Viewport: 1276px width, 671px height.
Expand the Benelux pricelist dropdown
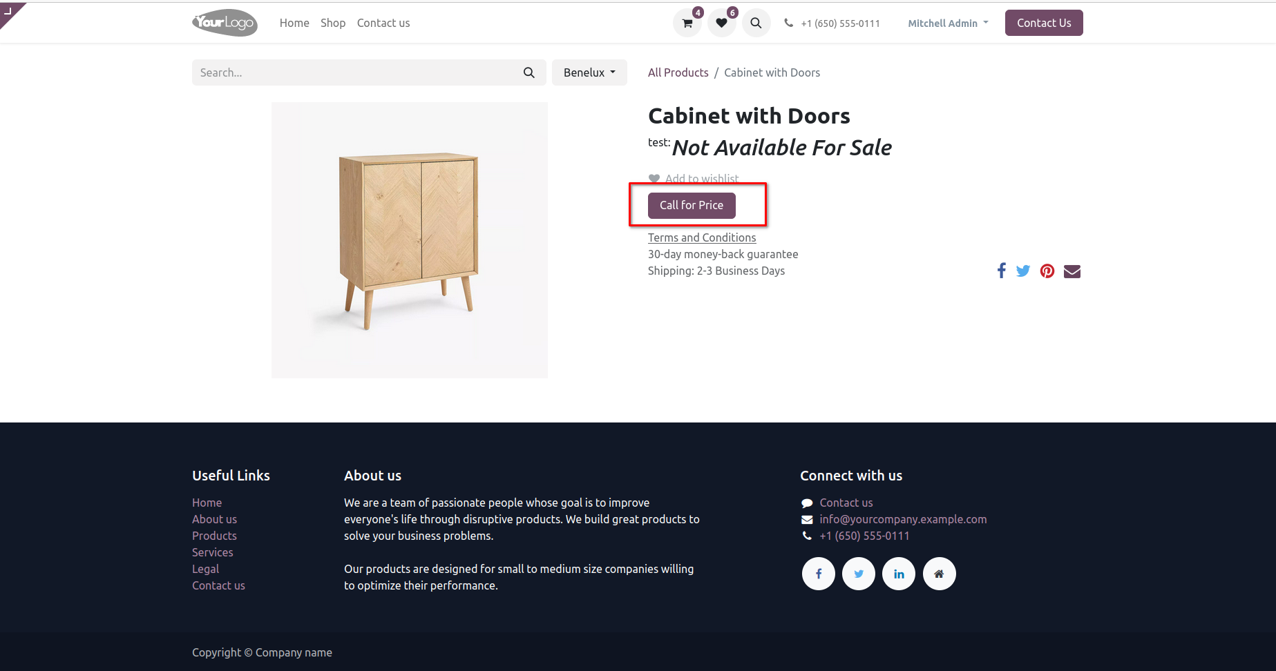click(589, 72)
